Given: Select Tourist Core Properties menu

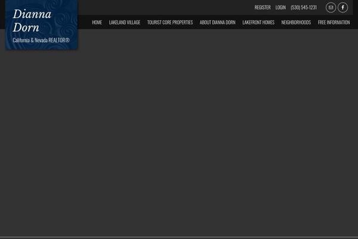Looking at the screenshot, I should point(170,23).
